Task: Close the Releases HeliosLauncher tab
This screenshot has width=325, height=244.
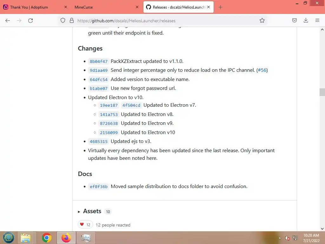Action: [209, 7]
